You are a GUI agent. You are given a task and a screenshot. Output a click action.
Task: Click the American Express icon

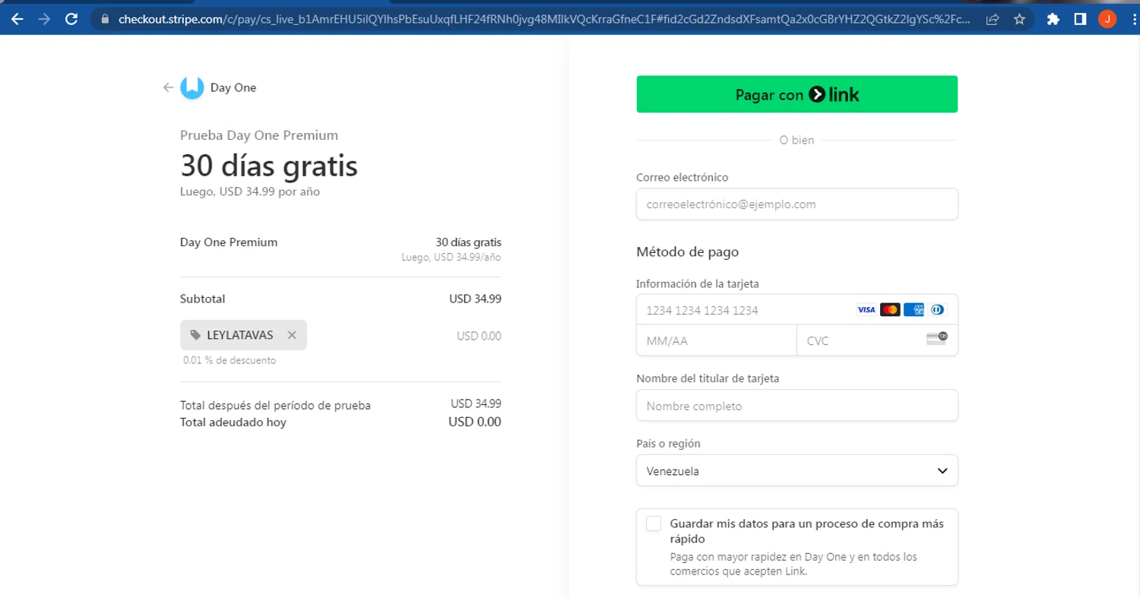(x=914, y=309)
